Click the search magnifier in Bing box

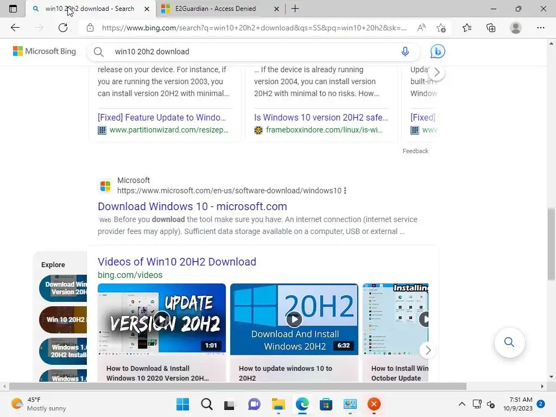click(x=99, y=52)
